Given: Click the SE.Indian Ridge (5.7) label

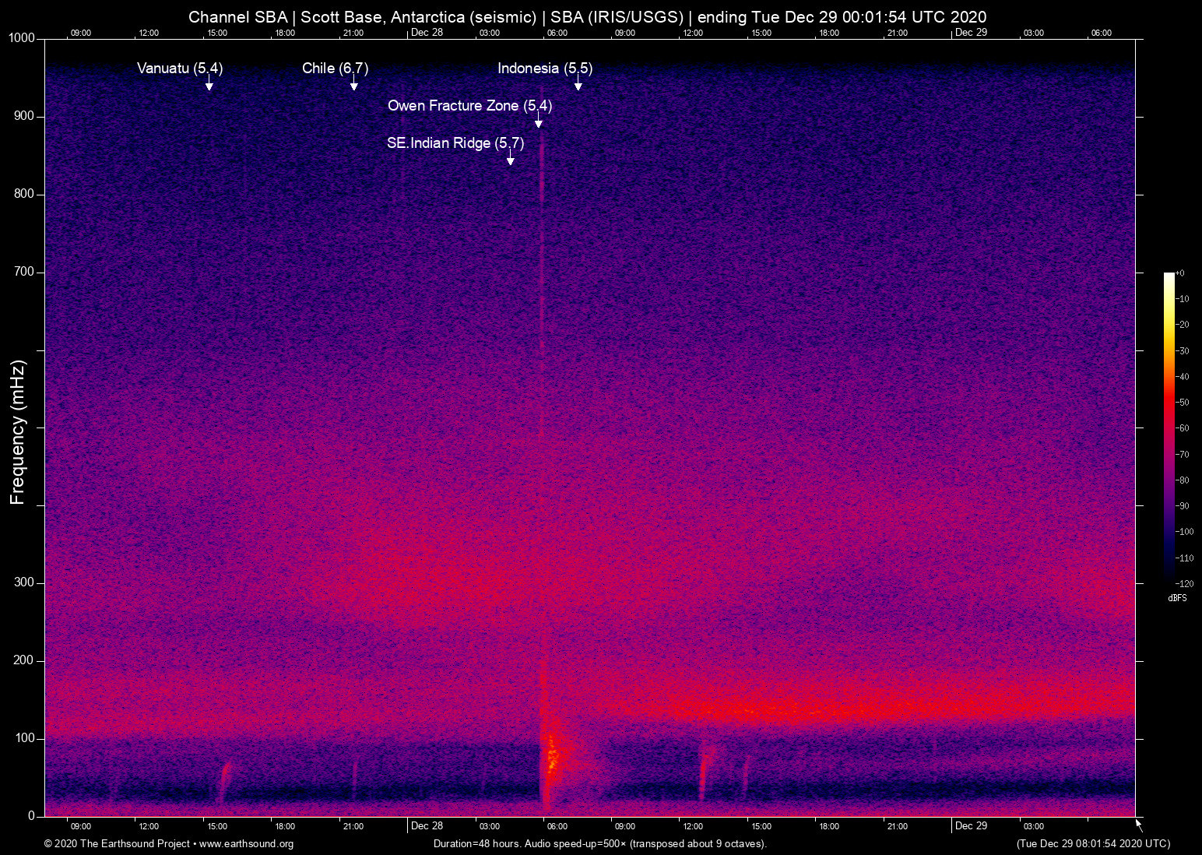Looking at the screenshot, I should [455, 143].
